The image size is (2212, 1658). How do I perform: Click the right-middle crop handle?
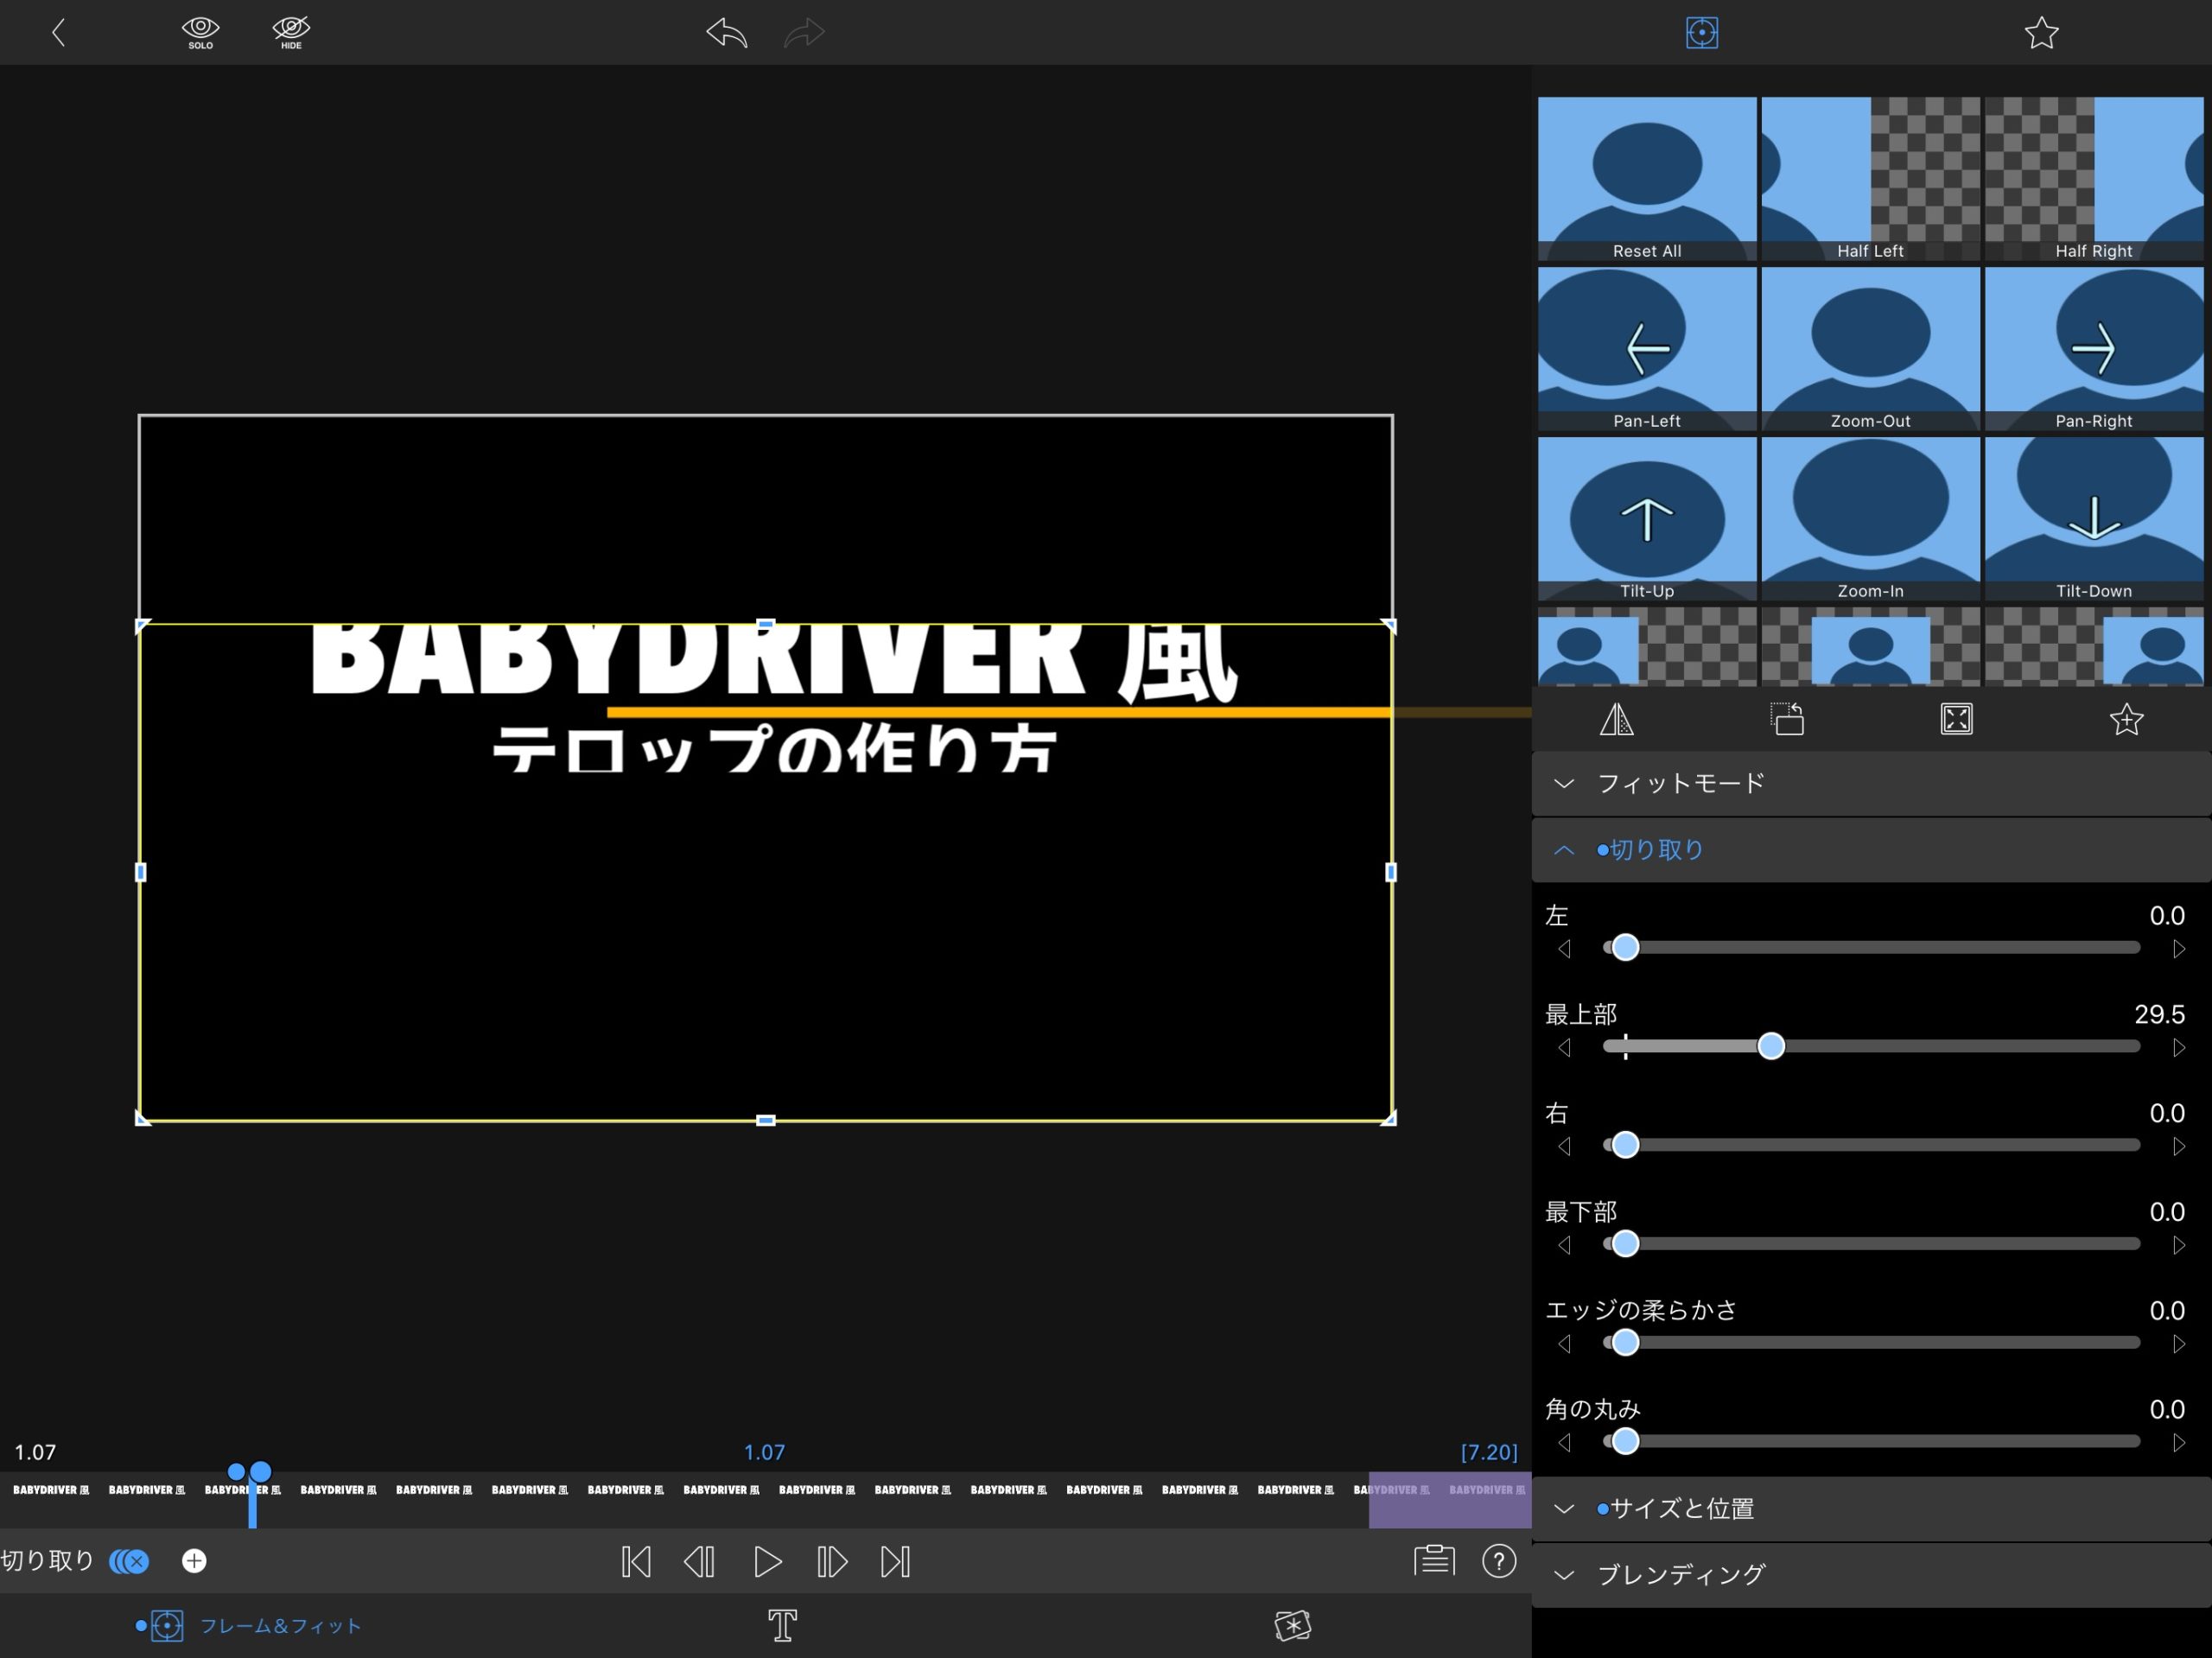pos(1390,872)
